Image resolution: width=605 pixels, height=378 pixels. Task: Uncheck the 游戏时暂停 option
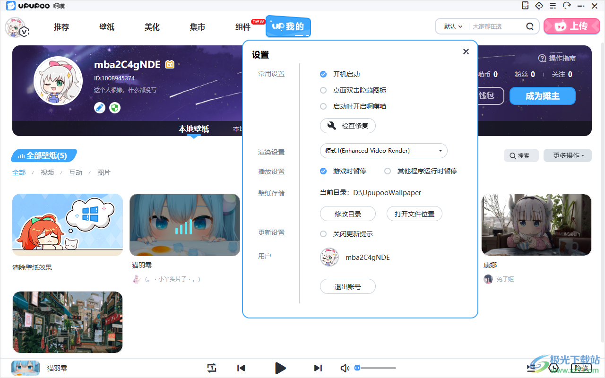point(323,171)
